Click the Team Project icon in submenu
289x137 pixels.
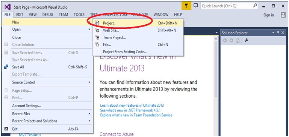click(97, 37)
